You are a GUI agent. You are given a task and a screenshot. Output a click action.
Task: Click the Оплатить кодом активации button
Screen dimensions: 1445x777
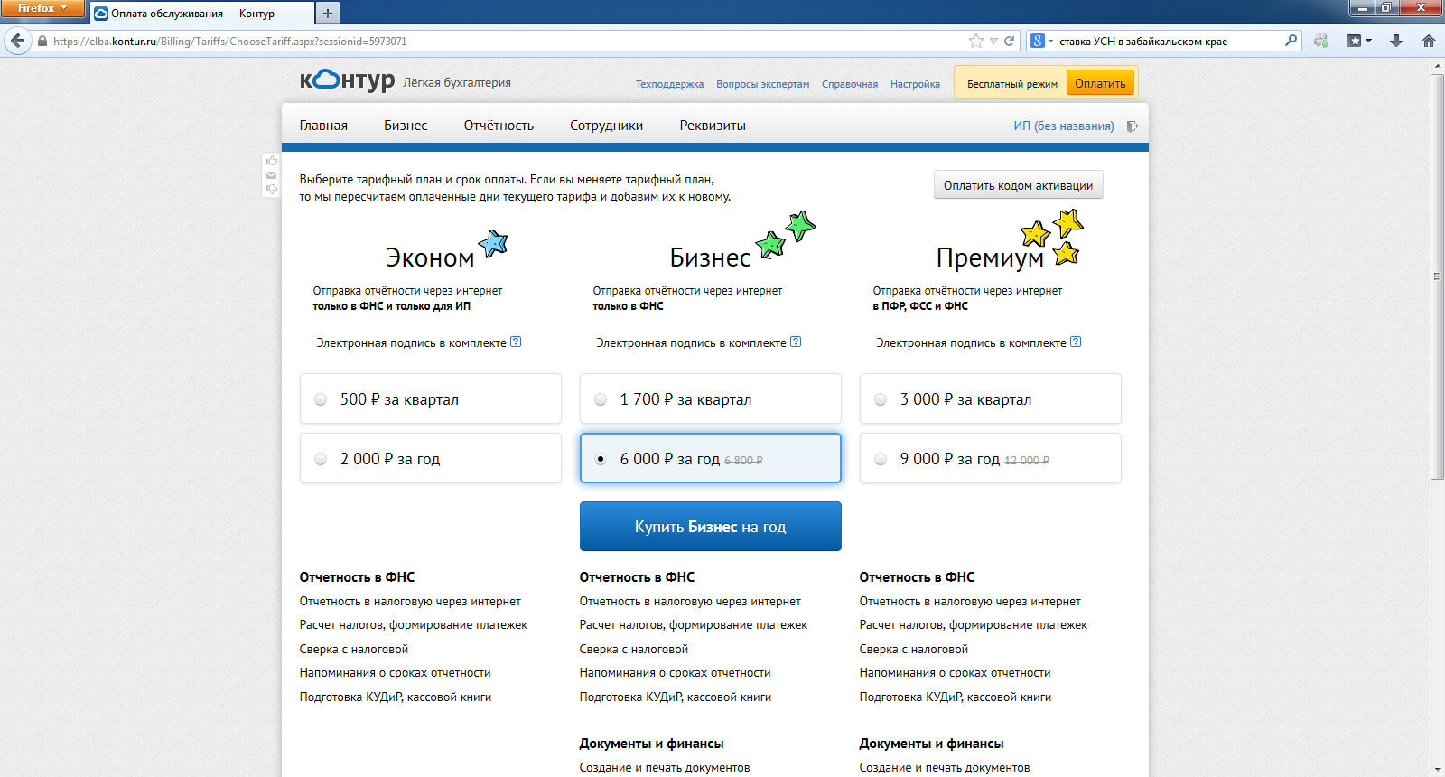pos(1018,185)
